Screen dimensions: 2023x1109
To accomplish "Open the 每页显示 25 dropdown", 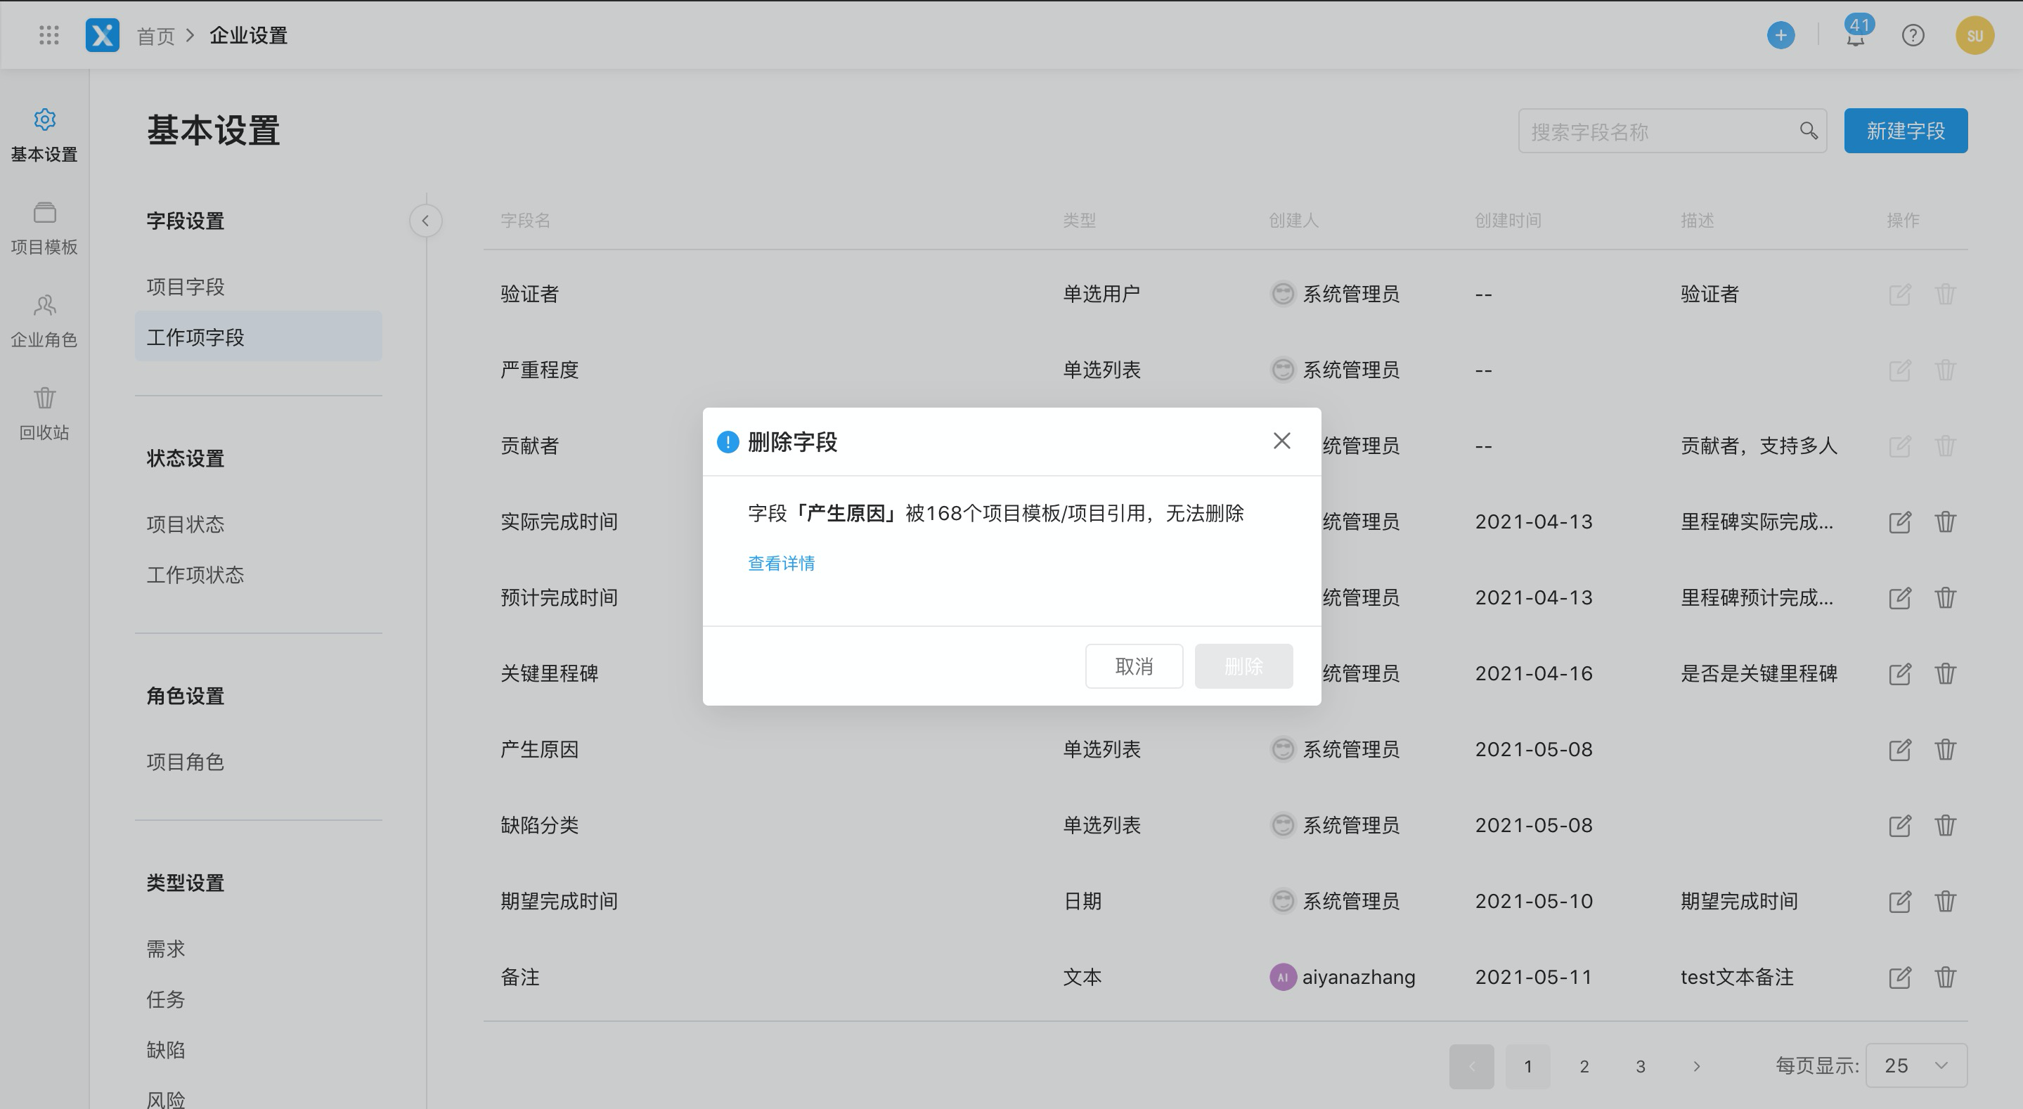I will (x=1916, y=1066).
